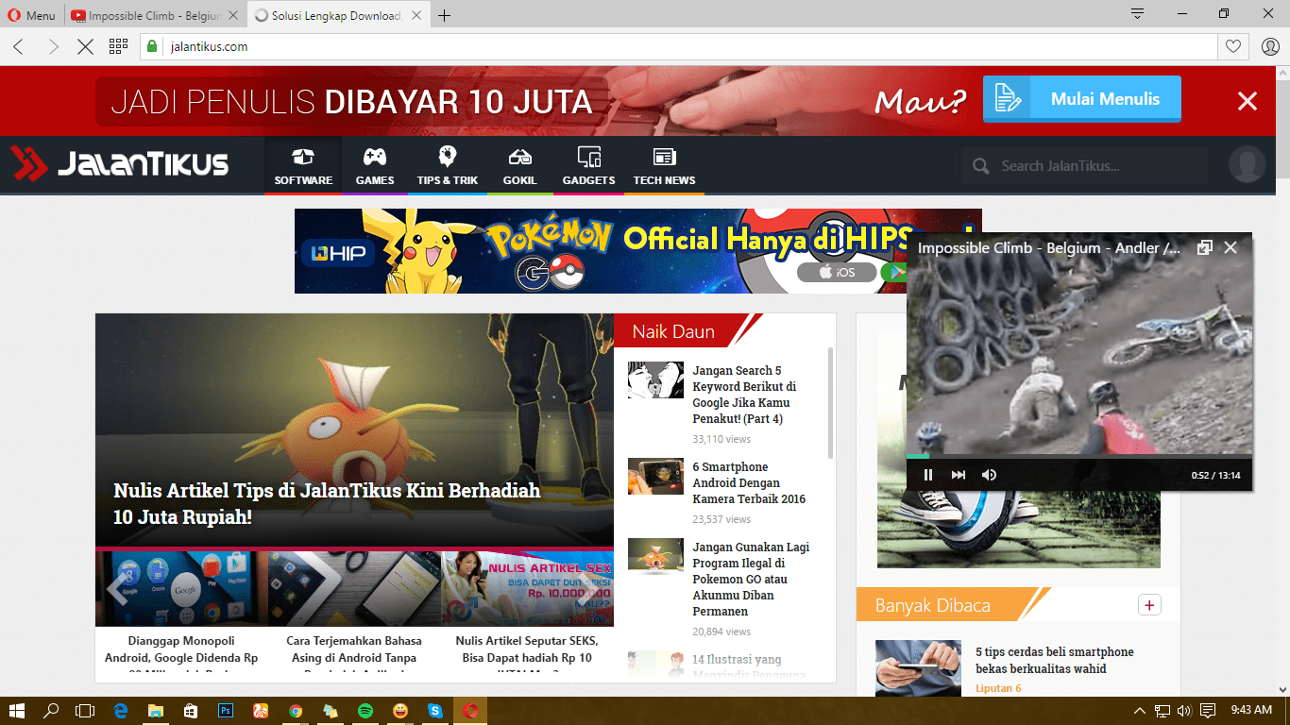Click the Liputan 6 source label
The width and height of the screenshot is (1290, 725).
[x=998, y=688]
